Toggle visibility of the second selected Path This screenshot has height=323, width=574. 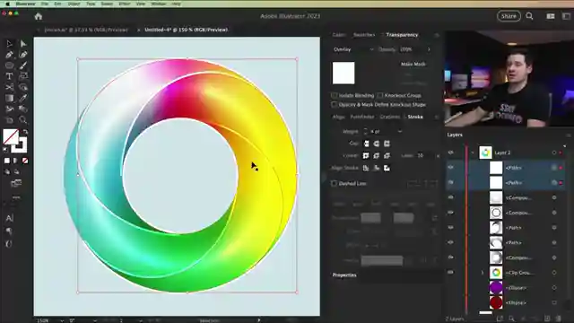pyautogui.click(x=450, y=182)
